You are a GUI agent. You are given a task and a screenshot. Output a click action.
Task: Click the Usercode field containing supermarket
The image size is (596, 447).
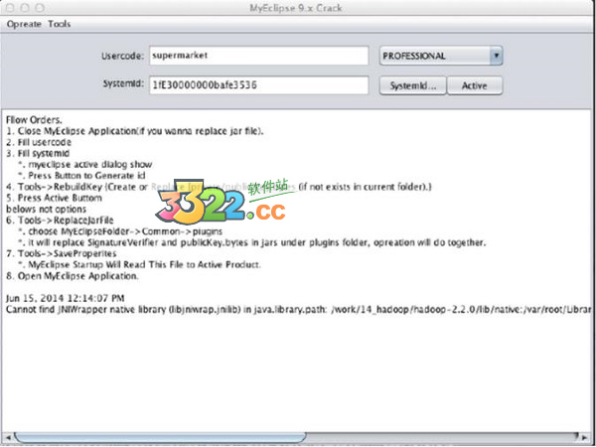click(x=259, y=56)
